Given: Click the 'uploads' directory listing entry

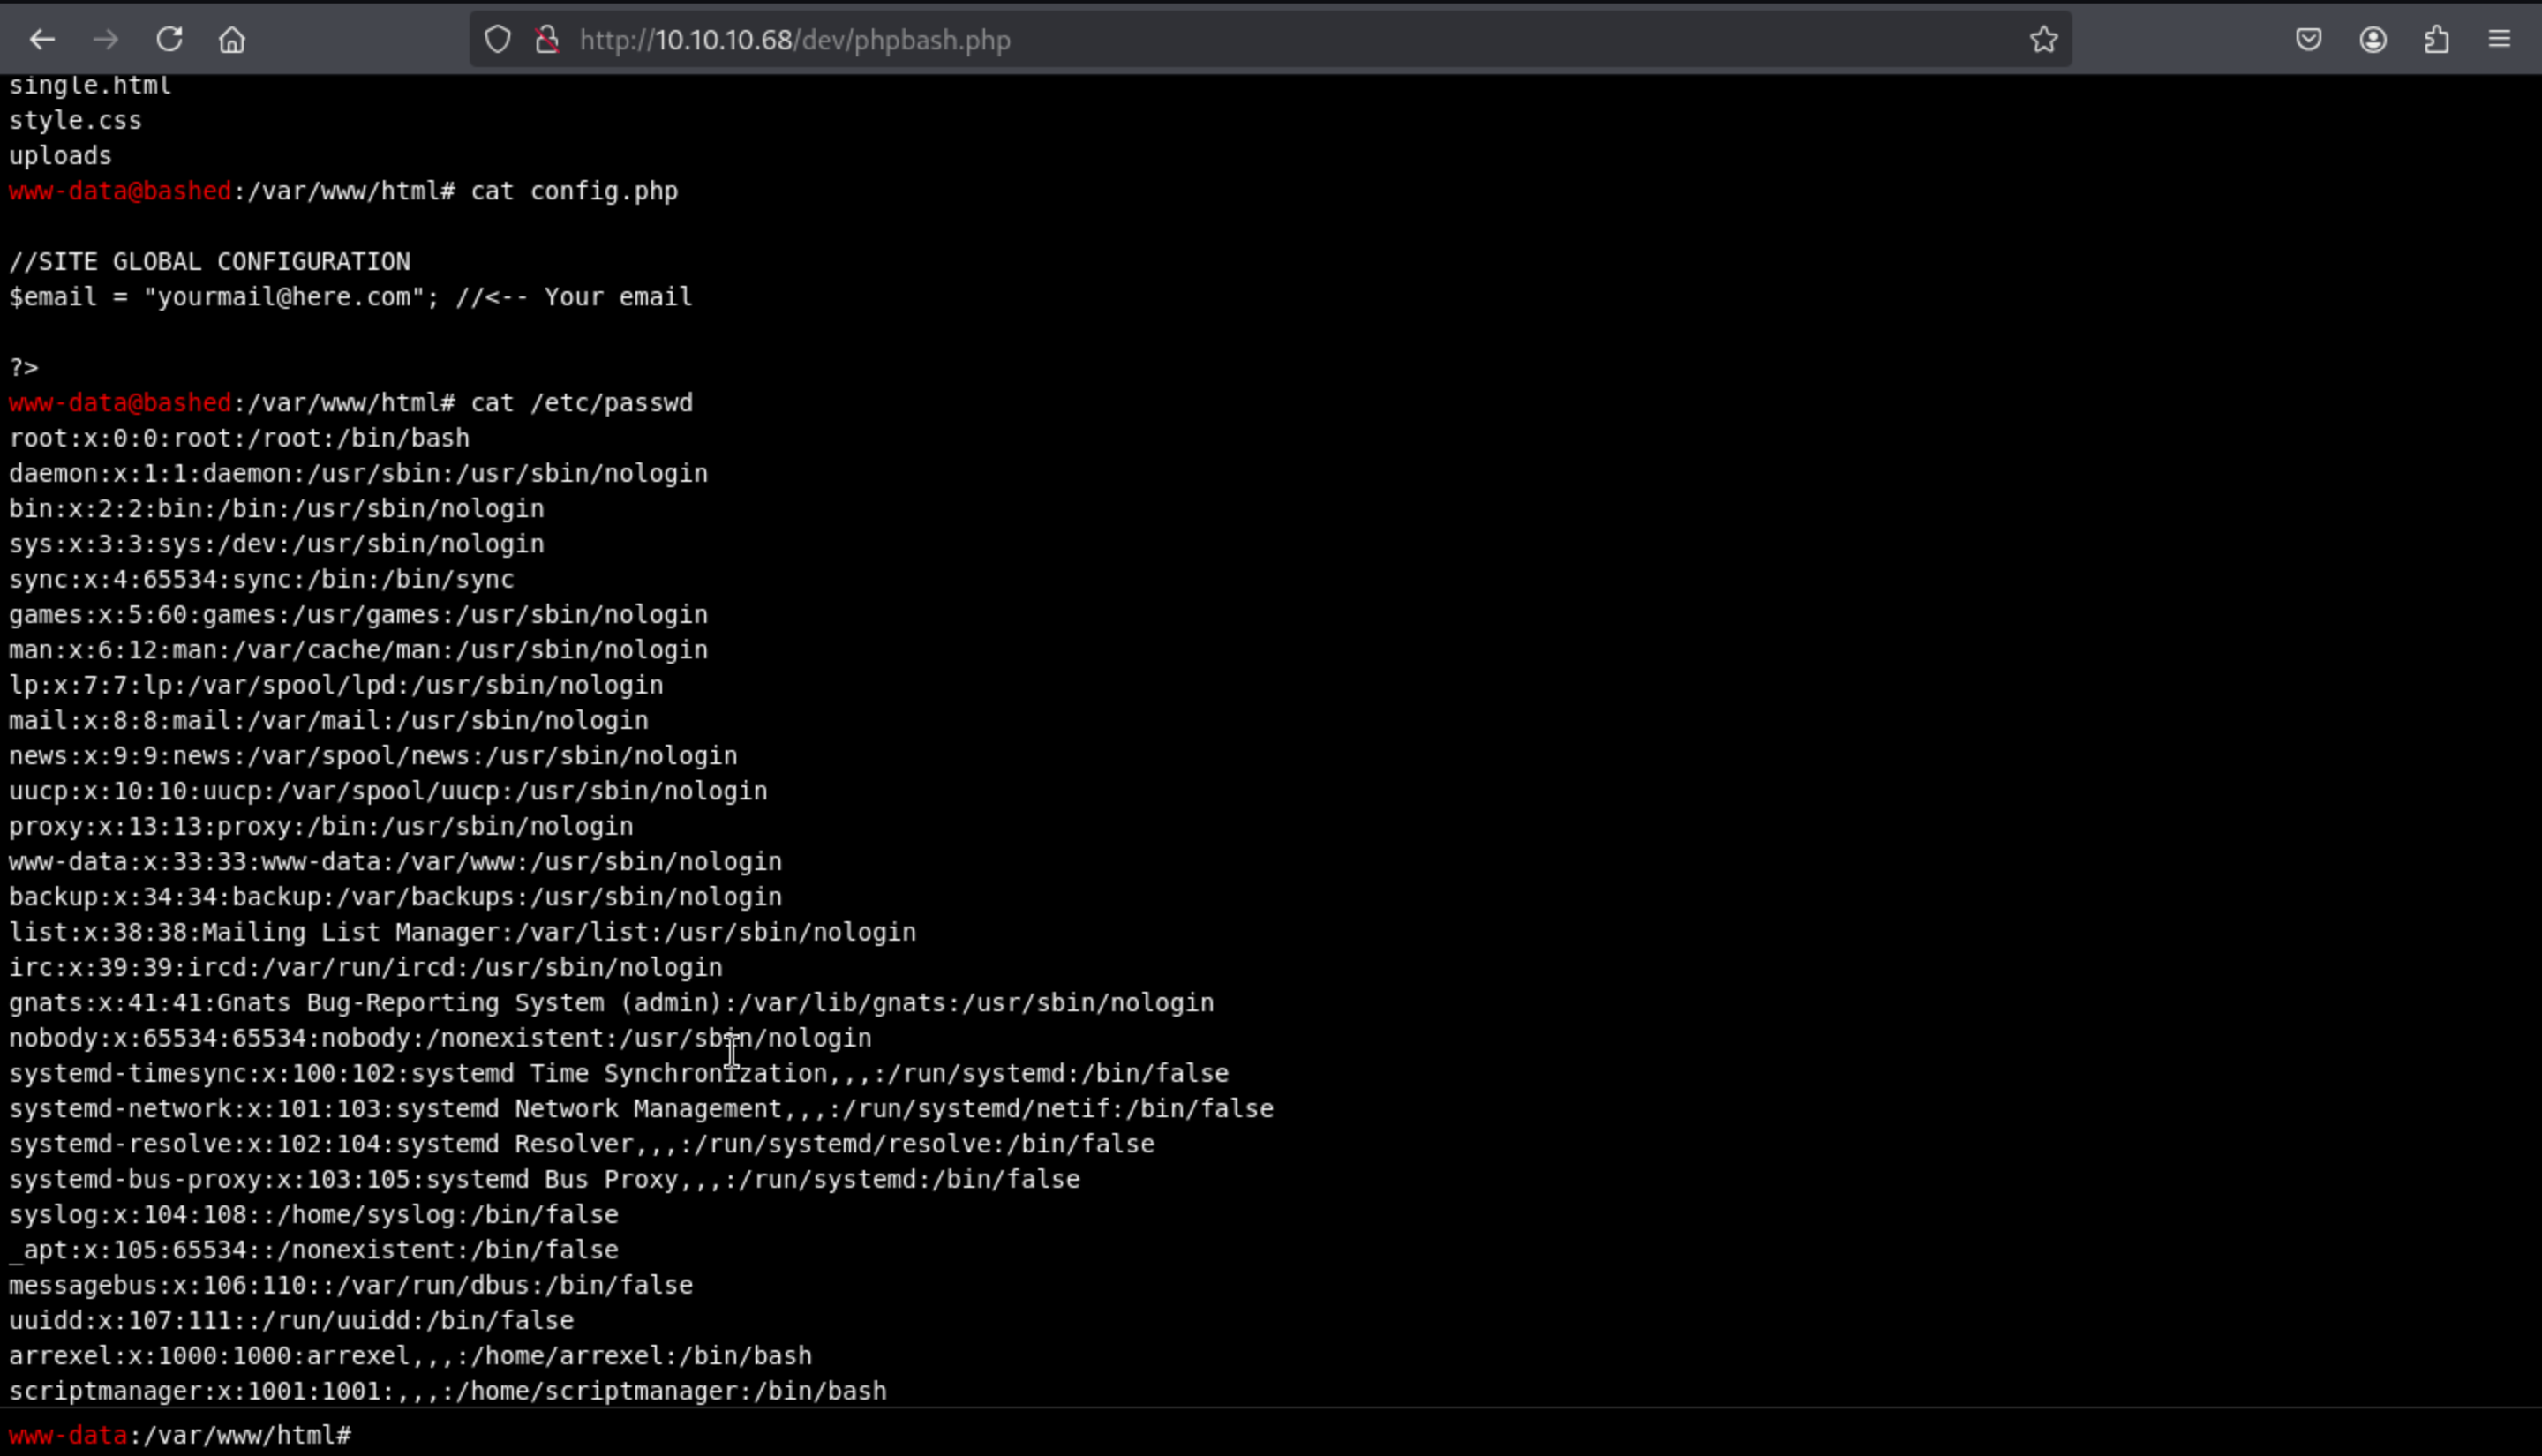Looking at the screenshot, I should (60, 156).
